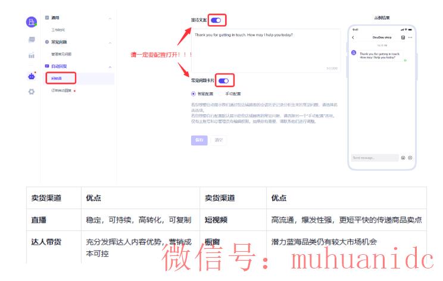
Task: Open the shop icon in the phone preview header
Action: point(403,38)
